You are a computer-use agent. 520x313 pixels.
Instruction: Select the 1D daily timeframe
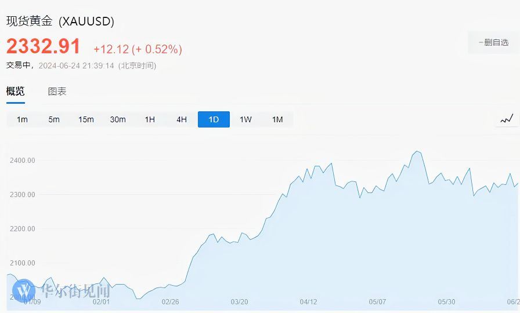coord(214,119)
